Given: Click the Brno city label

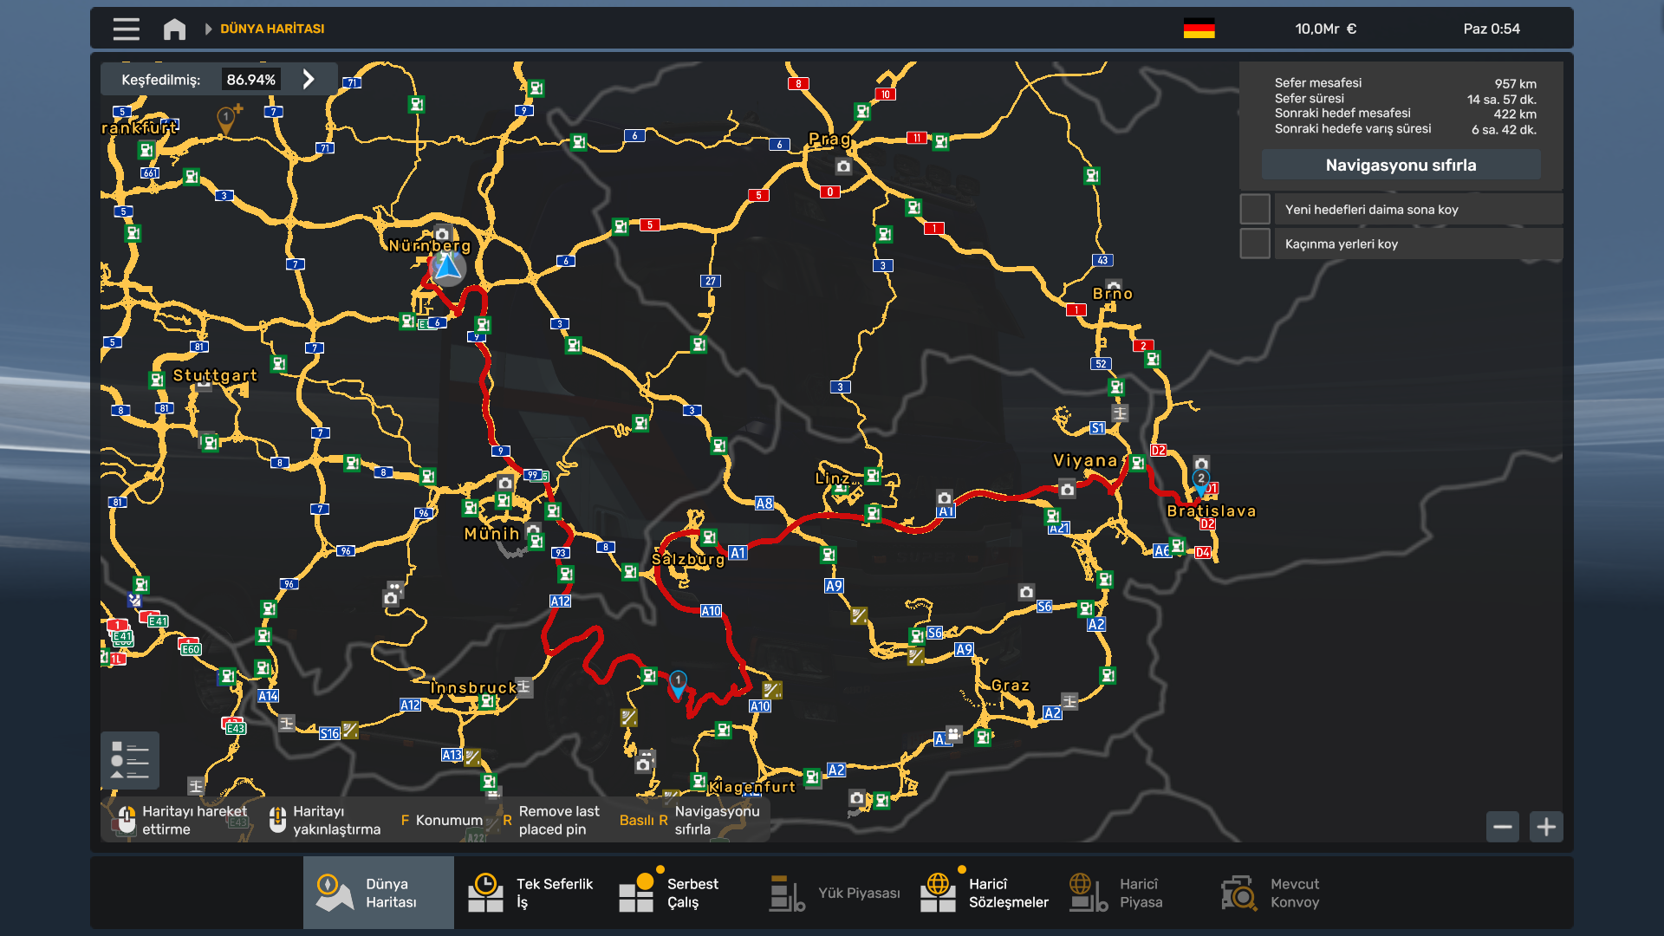Looking at the screenshot, I should [1112, 294].
